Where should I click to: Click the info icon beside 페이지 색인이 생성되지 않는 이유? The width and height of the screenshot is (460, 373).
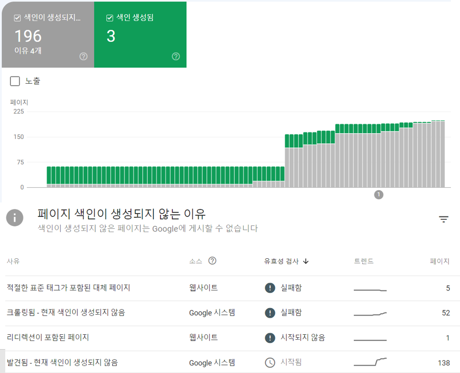14,218
